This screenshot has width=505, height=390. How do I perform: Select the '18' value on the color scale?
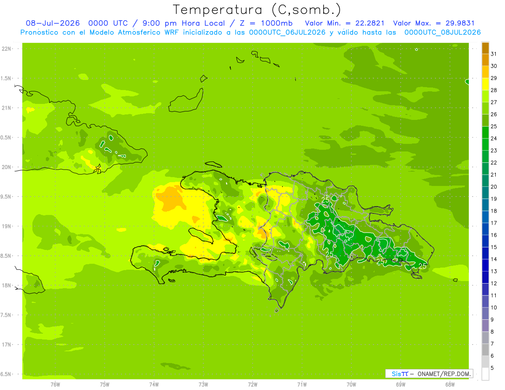pos(494,211)
